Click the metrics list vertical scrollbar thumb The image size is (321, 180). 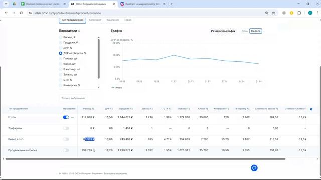pyautogui.click(x=99, y=59)
